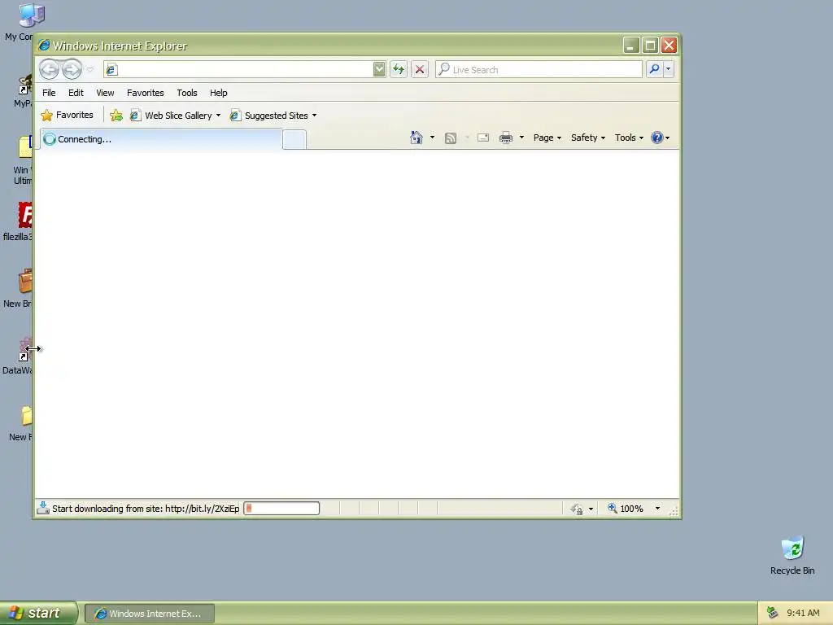Select the New Briefcase desktop icon
The width and height of the screenshot is (833, 625).
(x=18, y=289)
